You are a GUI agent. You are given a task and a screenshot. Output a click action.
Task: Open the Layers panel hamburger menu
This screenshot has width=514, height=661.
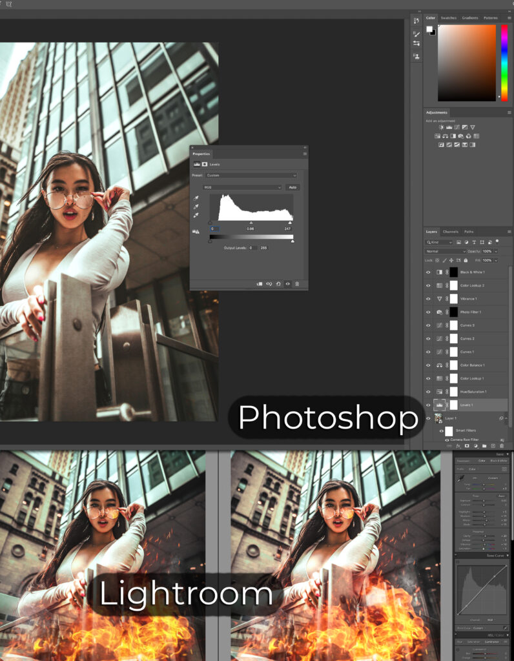click(x=509, y=232)
